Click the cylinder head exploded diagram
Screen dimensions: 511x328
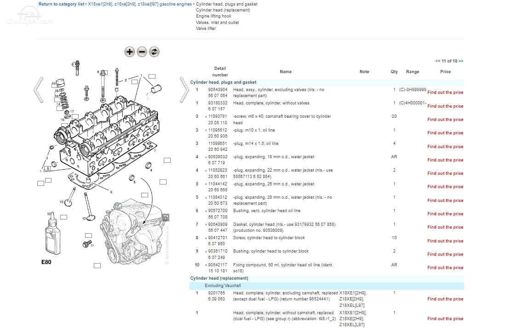(106, 163)
